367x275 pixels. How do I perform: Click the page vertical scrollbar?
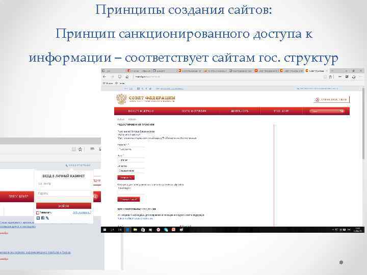click(363, 124)
